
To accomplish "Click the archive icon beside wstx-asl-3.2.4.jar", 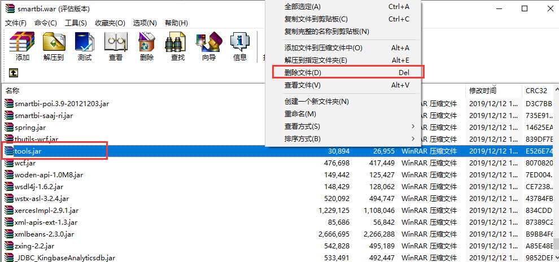I will click(8, 199).
